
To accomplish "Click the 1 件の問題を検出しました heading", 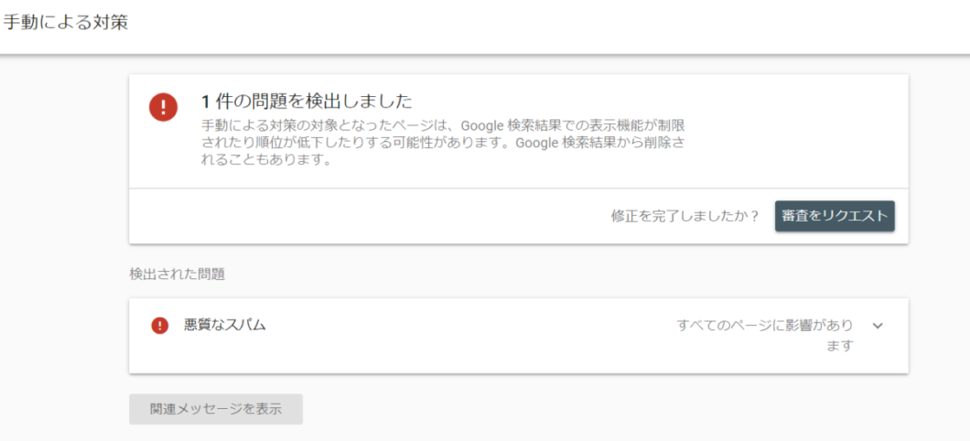I will tap(307, 101).
